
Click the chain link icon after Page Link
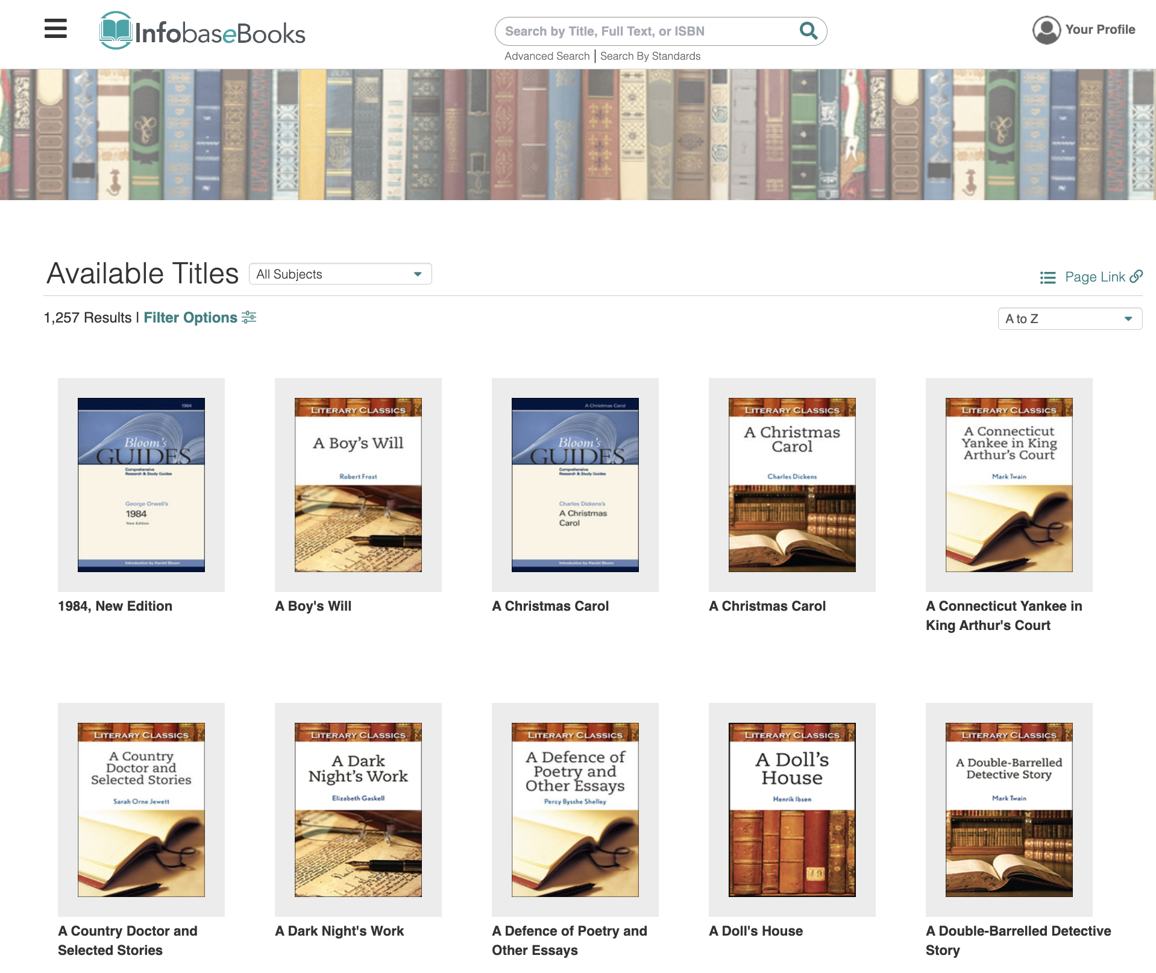1136,276
